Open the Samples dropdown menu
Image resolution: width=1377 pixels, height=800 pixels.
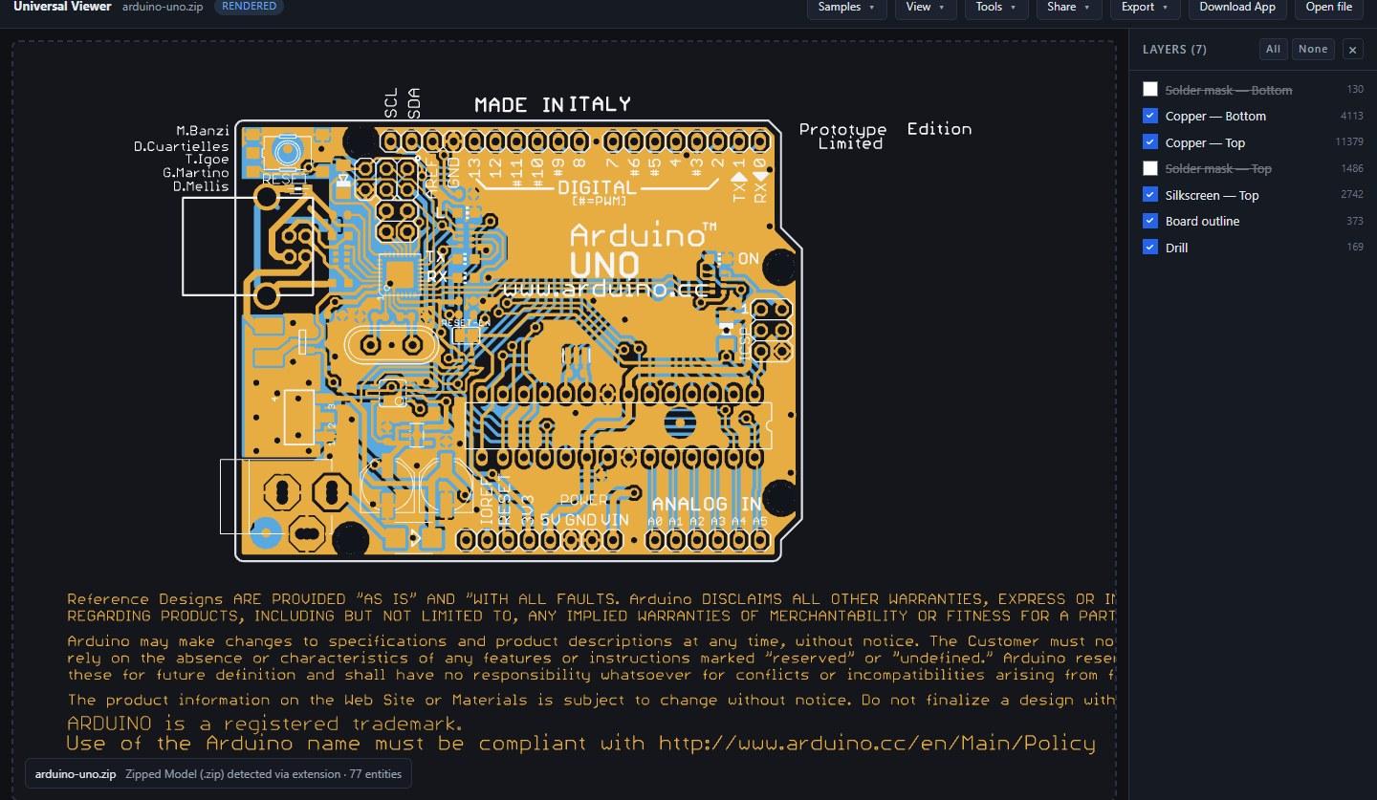[847, 7]
